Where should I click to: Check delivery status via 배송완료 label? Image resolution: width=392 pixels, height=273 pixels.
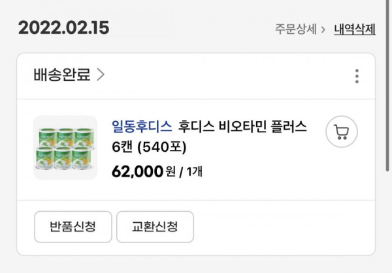pos(62,74)
